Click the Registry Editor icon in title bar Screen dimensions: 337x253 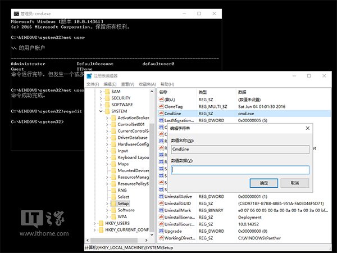point(90,76)
